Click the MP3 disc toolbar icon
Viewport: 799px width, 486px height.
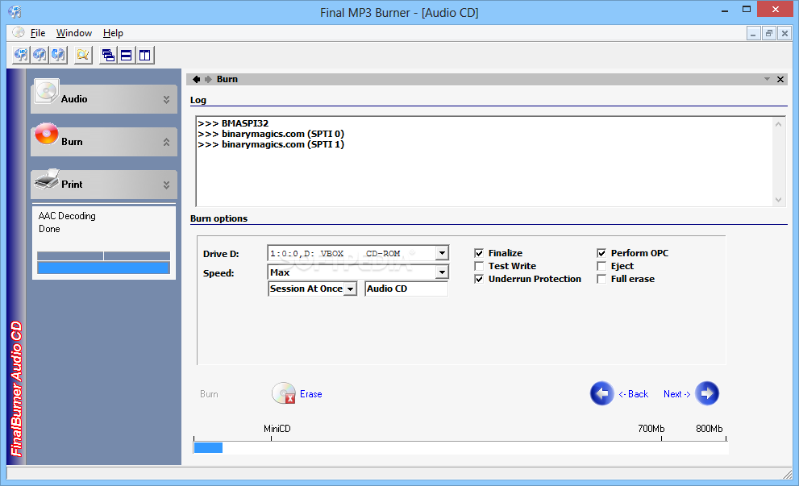(21, 55)
